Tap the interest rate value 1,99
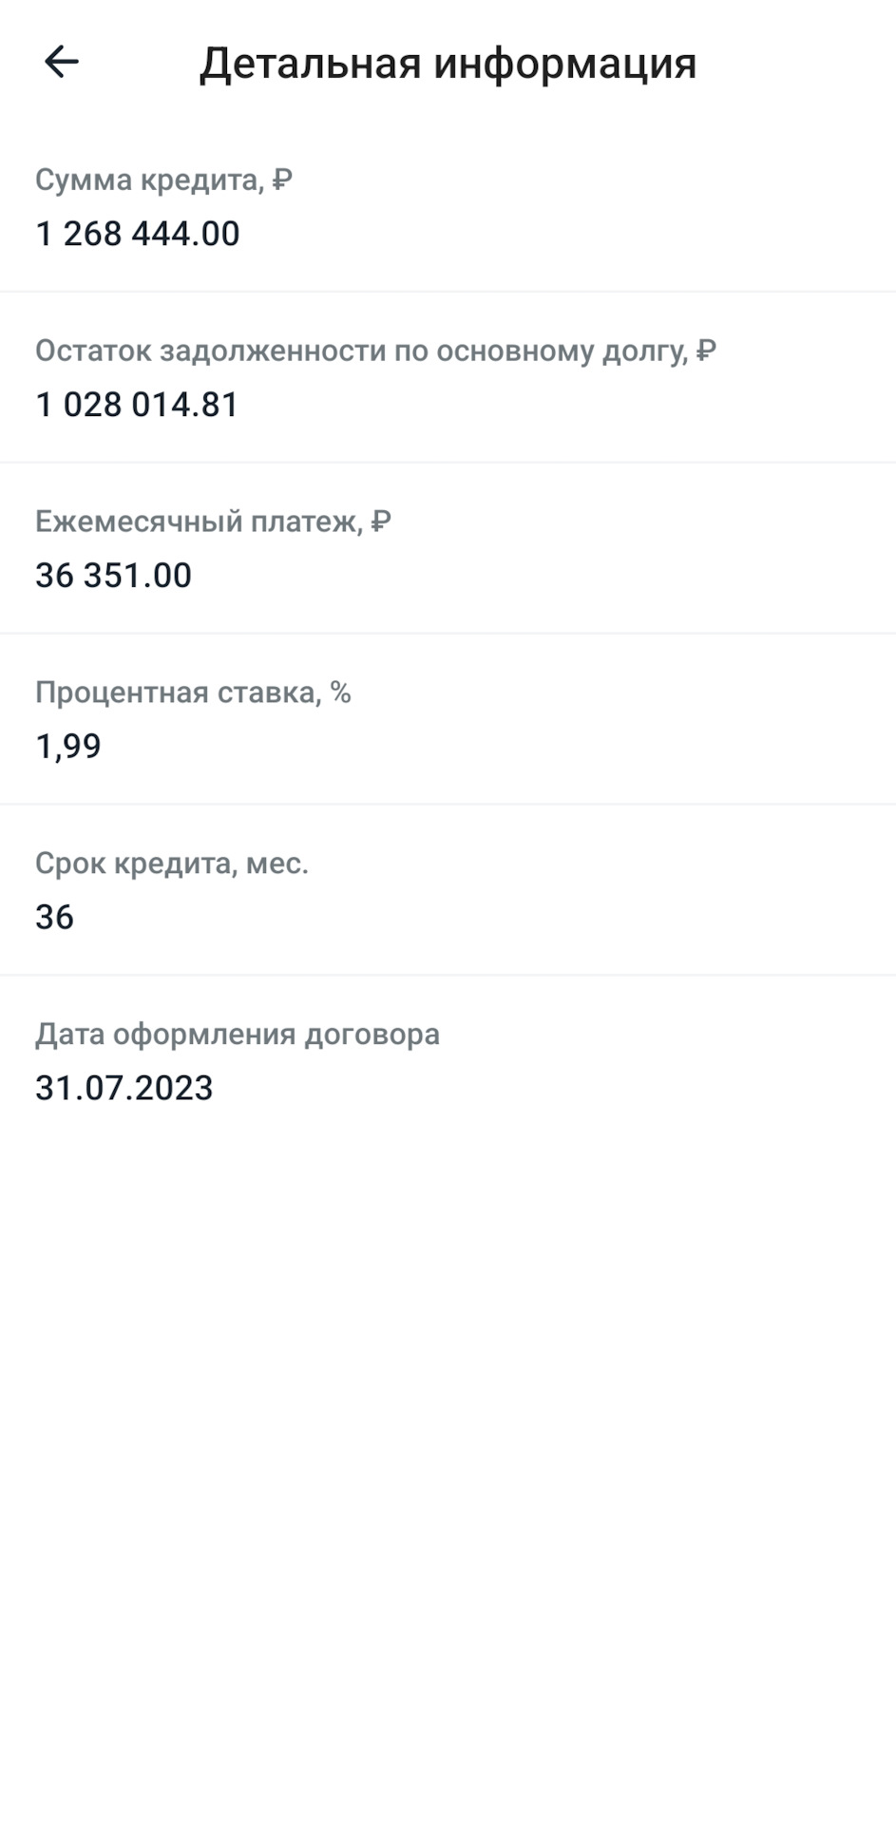Viewport: 896px width, 1824px height. coord(68,747)
